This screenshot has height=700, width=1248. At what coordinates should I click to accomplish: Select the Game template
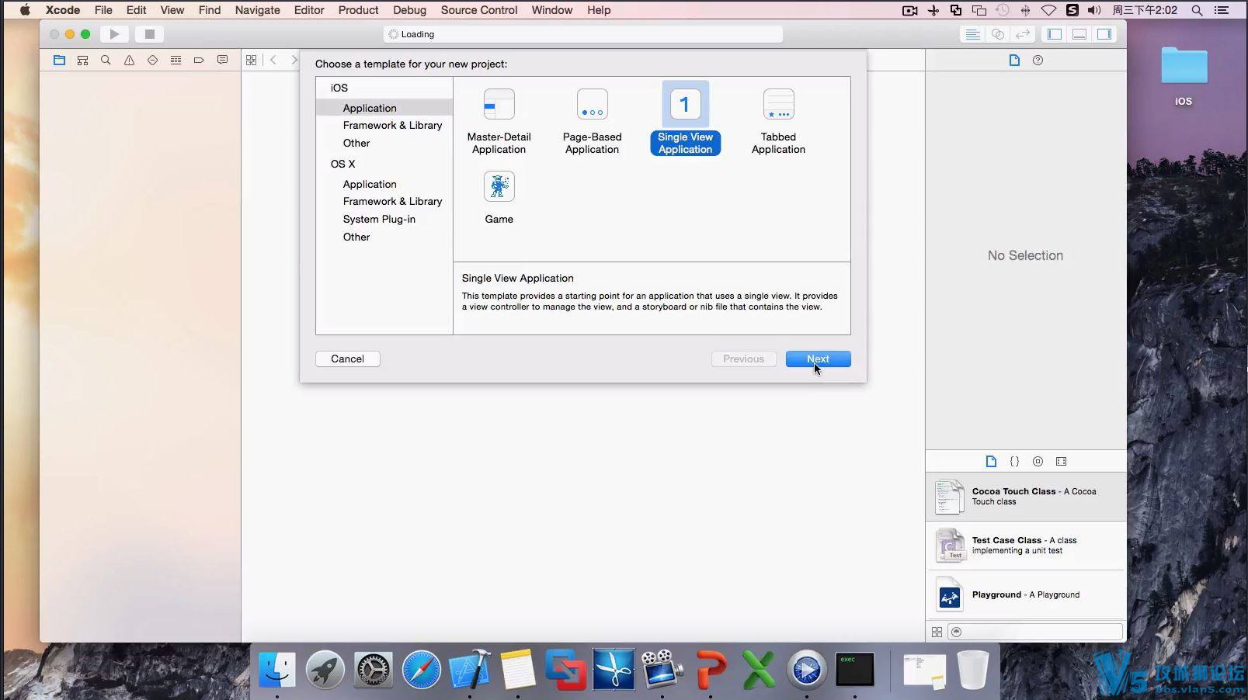499,198
